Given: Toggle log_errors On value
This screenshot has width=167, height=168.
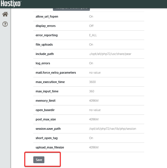Looking at the screenshot, I should [91, 63].
